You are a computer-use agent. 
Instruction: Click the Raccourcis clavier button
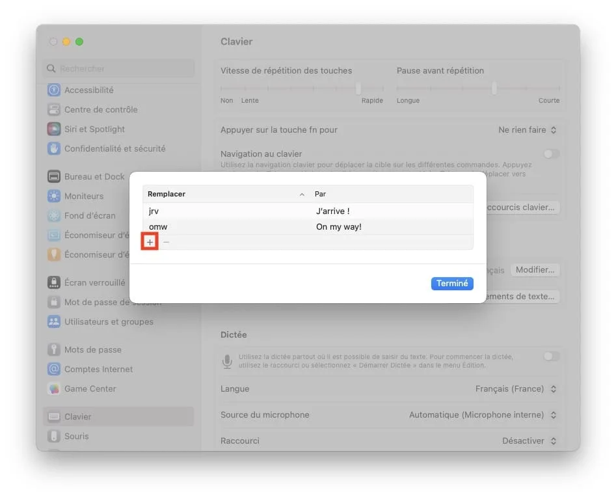click(x=522, y=208)
